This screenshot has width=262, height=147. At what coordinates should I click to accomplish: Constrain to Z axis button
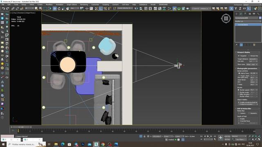240,9
